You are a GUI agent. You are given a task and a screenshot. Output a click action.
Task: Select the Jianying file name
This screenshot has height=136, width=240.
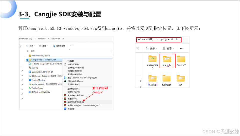pyautogui.click(x=35, y=68)
